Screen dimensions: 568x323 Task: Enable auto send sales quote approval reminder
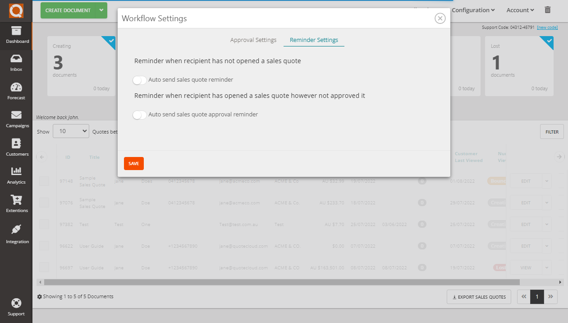140,114
